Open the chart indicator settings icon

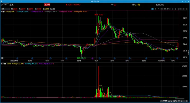click(x=164, y=101)
